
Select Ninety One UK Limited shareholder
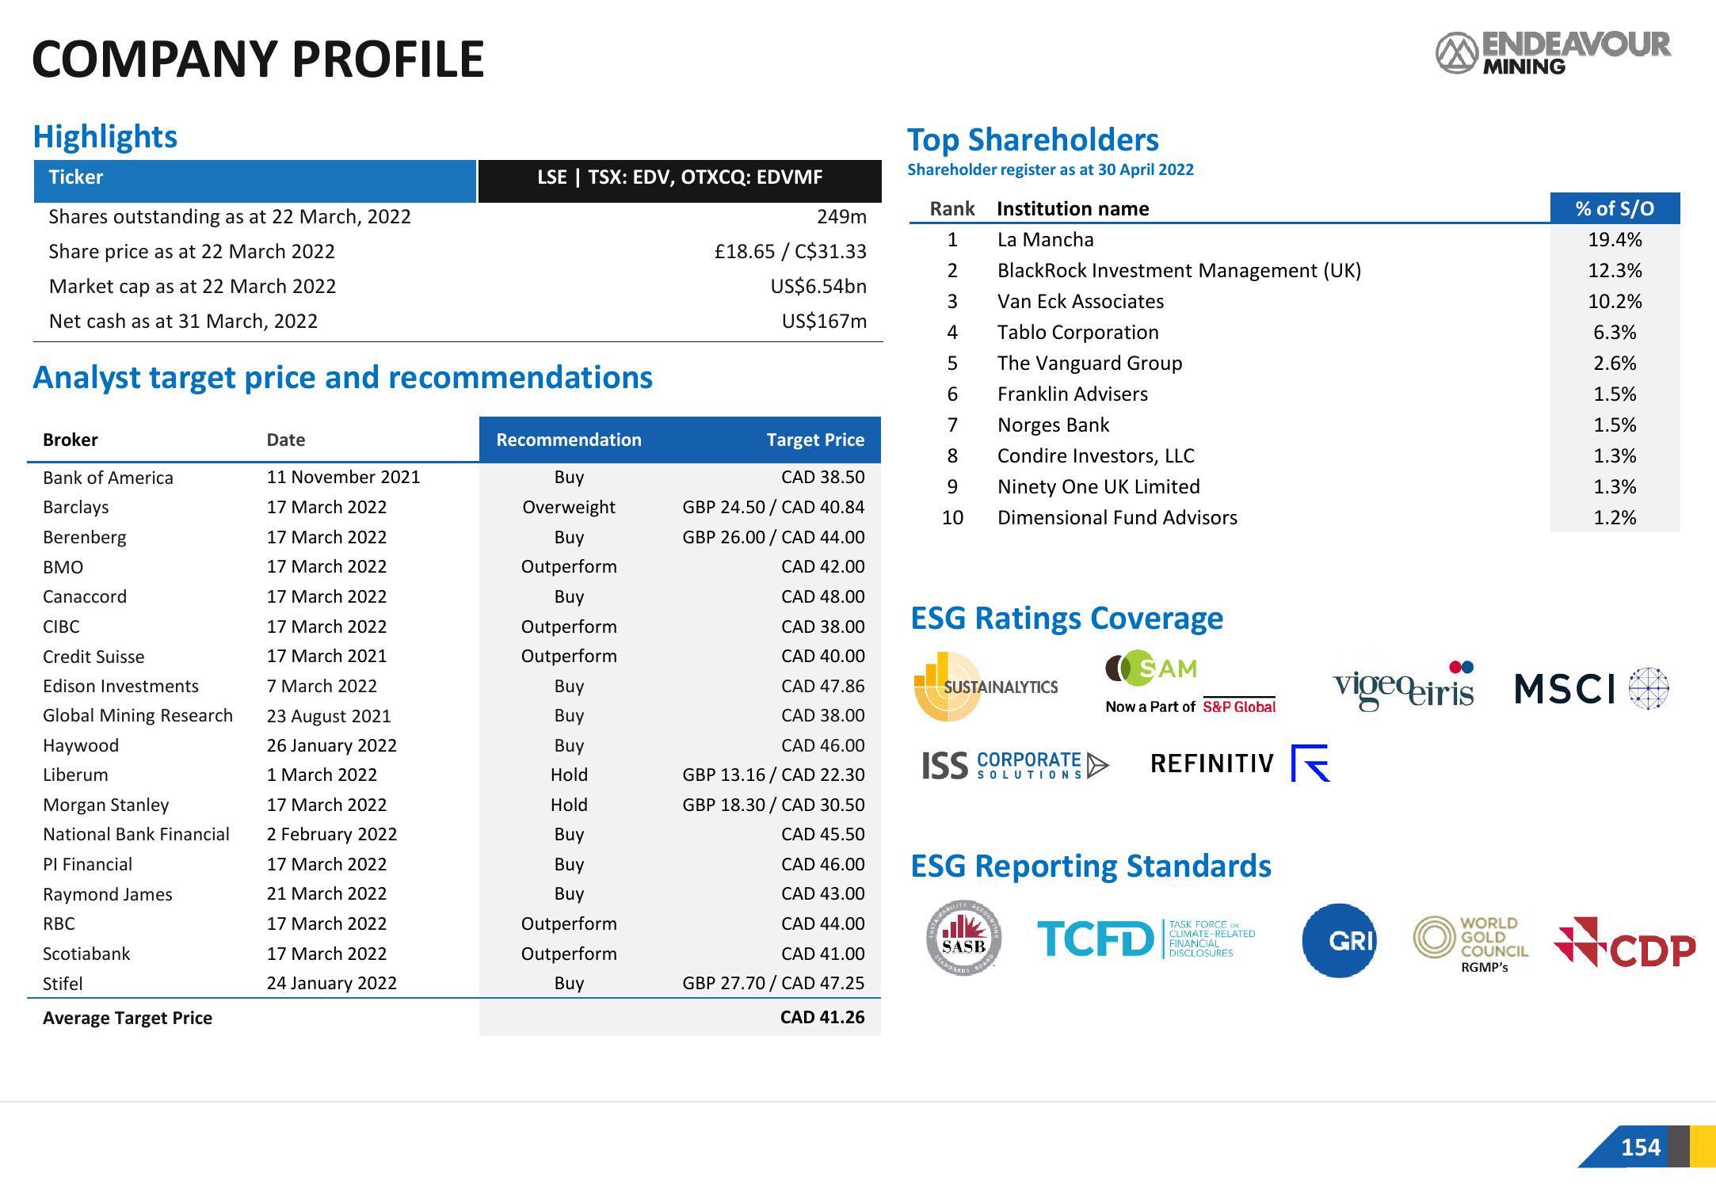(1098, 486)
